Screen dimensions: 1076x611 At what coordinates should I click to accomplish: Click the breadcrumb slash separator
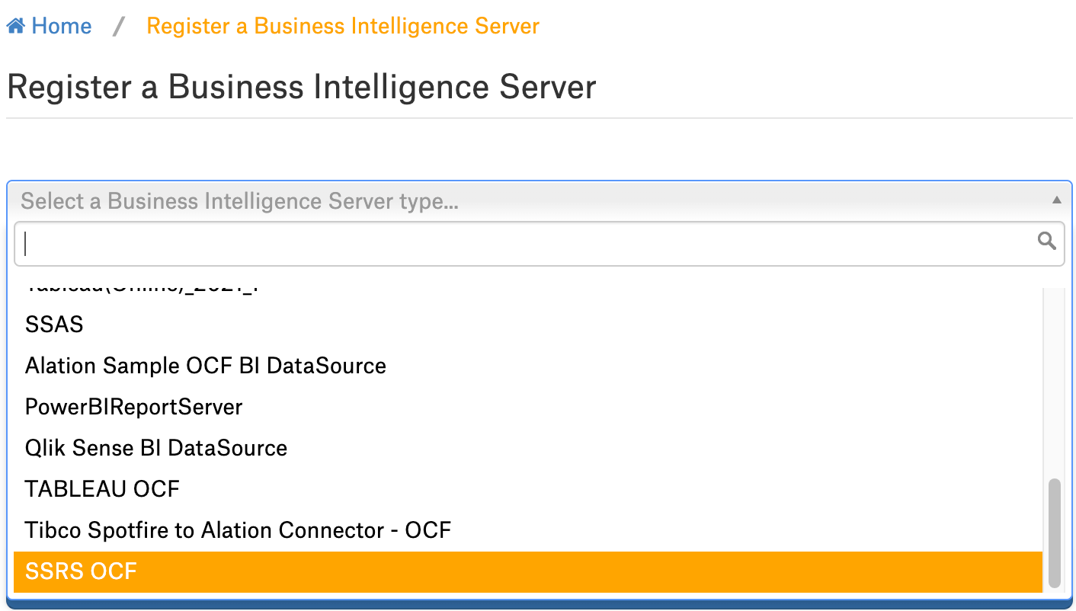pyautogui.click(x=119, y=27)
